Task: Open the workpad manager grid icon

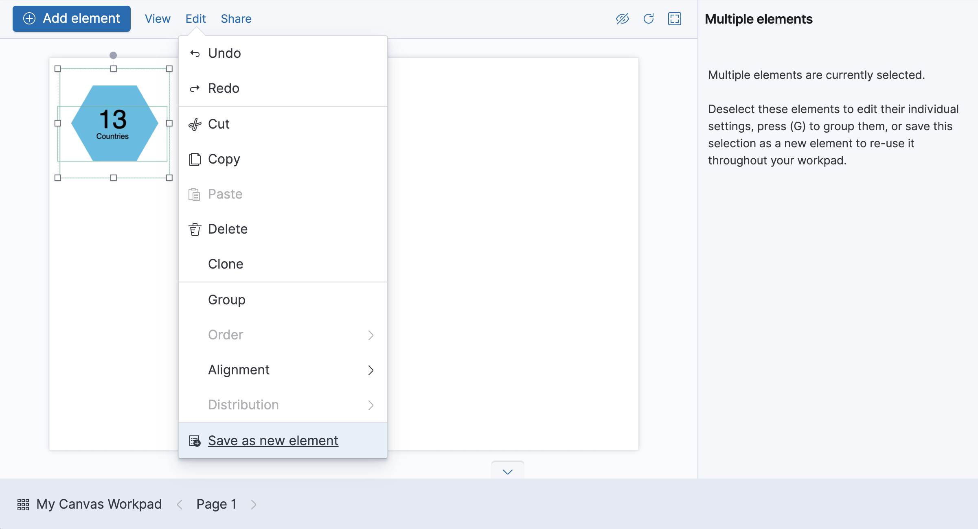Action: tap(23, 504)
